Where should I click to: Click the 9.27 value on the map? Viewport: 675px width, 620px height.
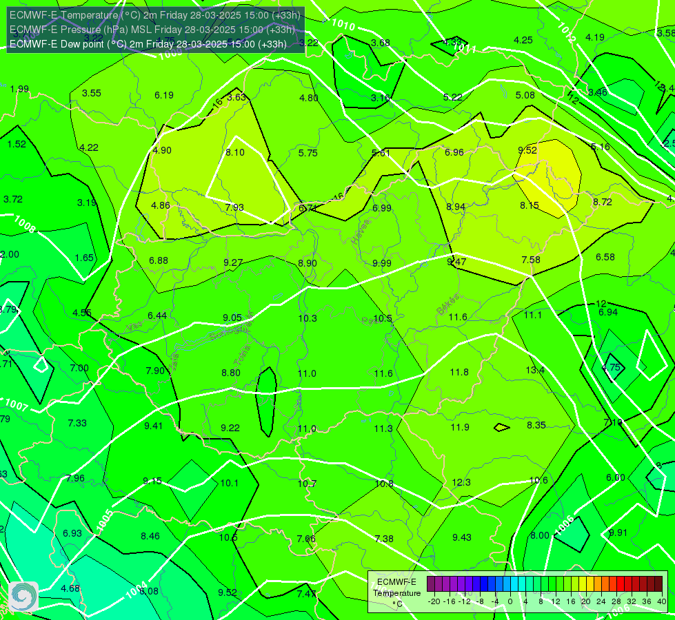tap(233, 262)
